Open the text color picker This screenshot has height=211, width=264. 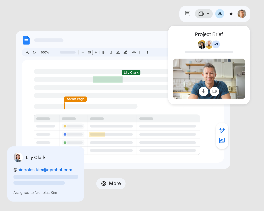pyautogui.click(x=118, y=52)
